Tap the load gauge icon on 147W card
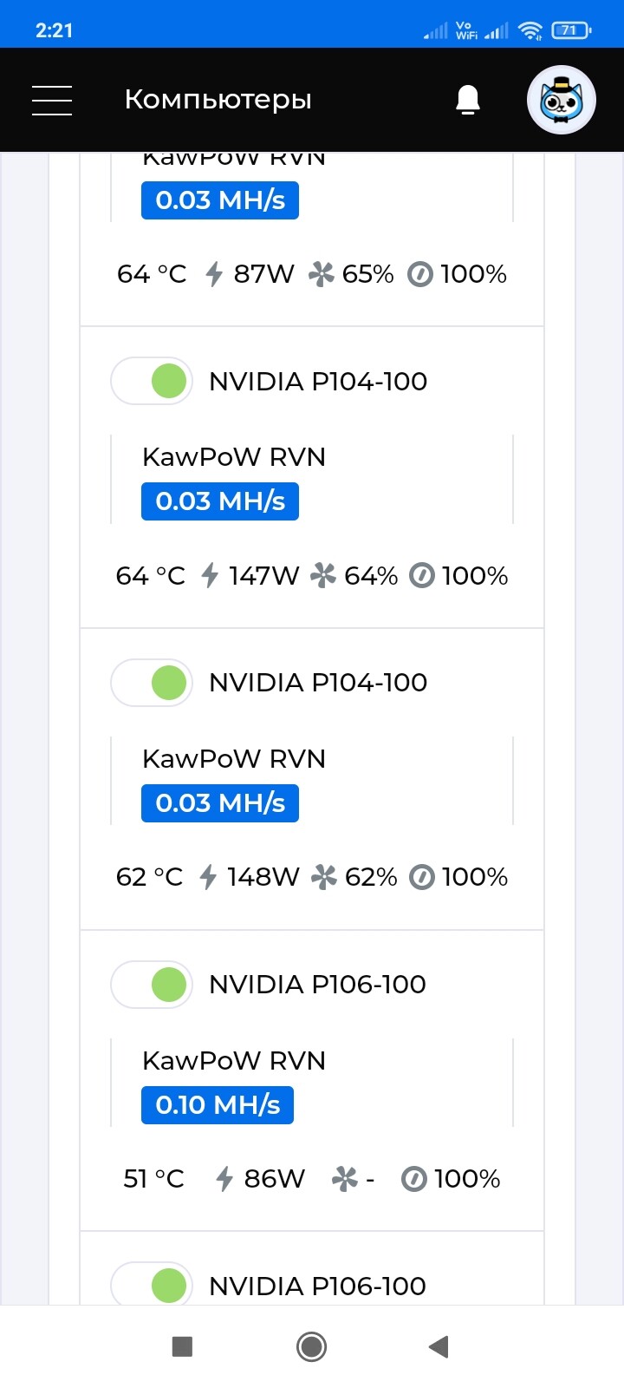The image size is (624, 1388). click(x=421, y=575)
